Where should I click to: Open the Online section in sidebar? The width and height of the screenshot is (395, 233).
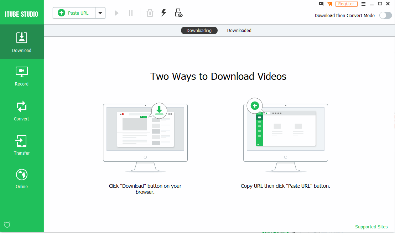(22, 178)
